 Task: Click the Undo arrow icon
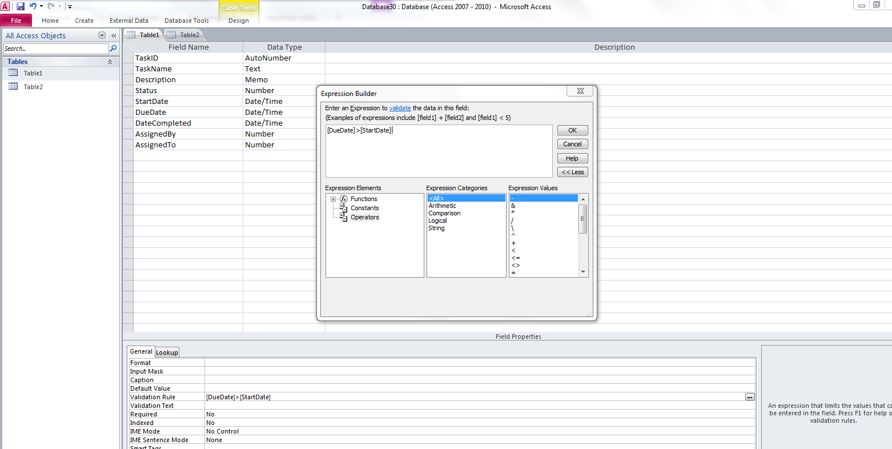point(33,6)
